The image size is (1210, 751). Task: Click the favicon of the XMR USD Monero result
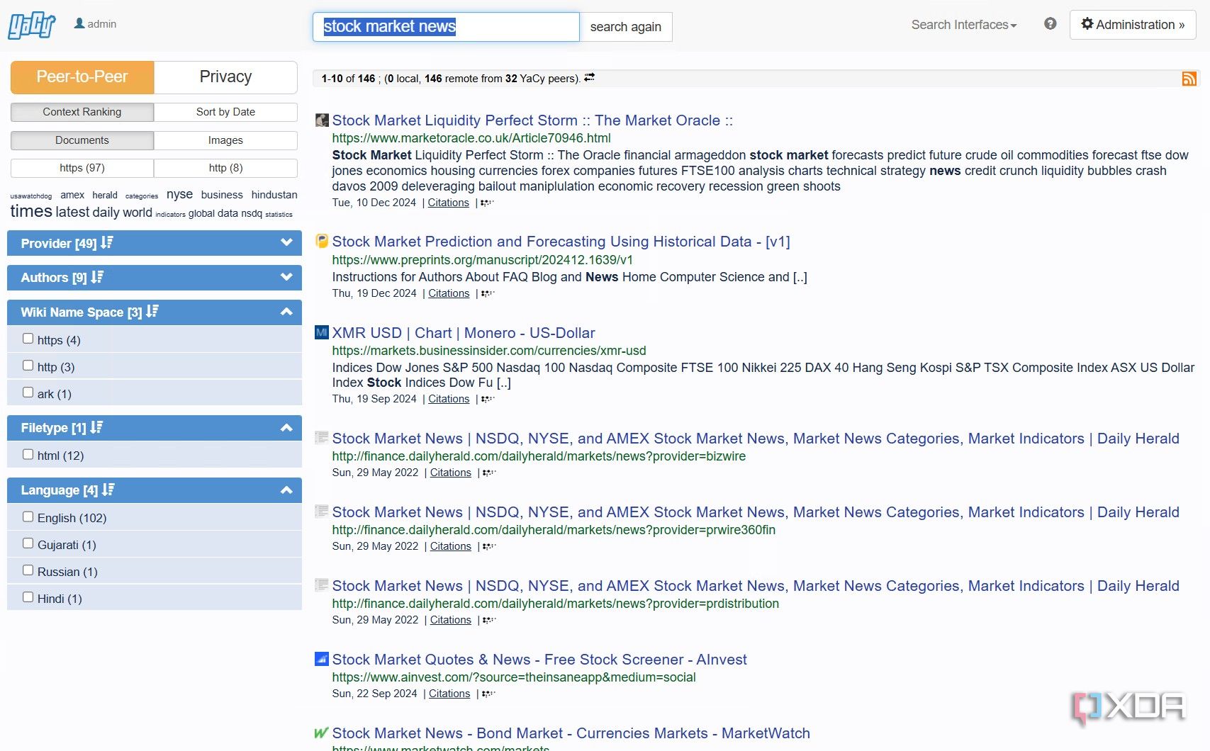tap(322, 332)
